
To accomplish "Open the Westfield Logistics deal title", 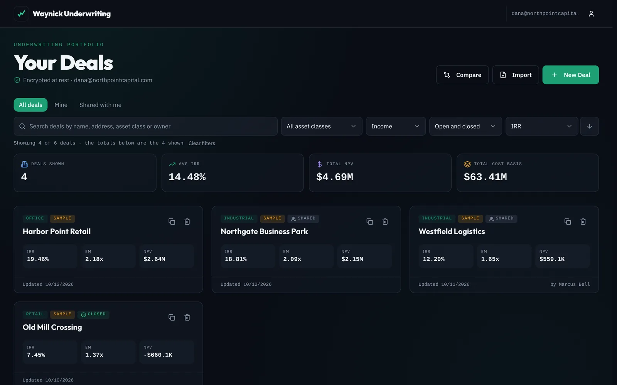I will [452, 231].
